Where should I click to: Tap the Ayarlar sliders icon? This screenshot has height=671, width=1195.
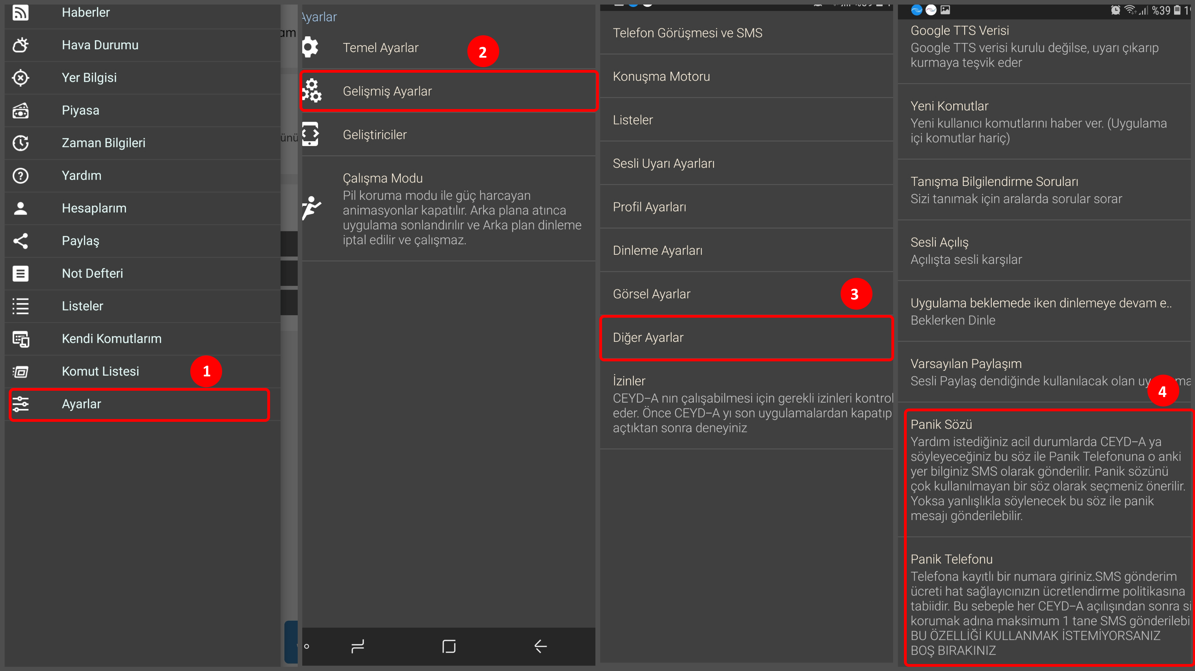tap(20, 404)
